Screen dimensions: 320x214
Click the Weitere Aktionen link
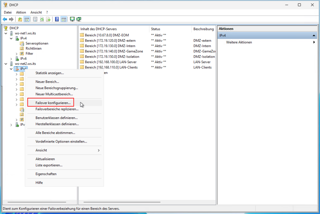(239, 42)
